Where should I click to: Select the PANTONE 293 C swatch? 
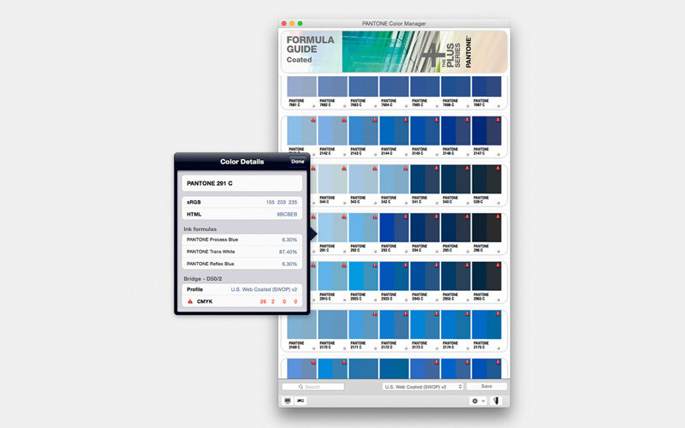point(394,228)
